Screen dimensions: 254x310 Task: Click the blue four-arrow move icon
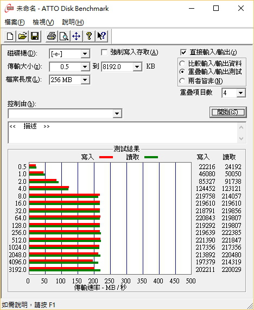76,36
